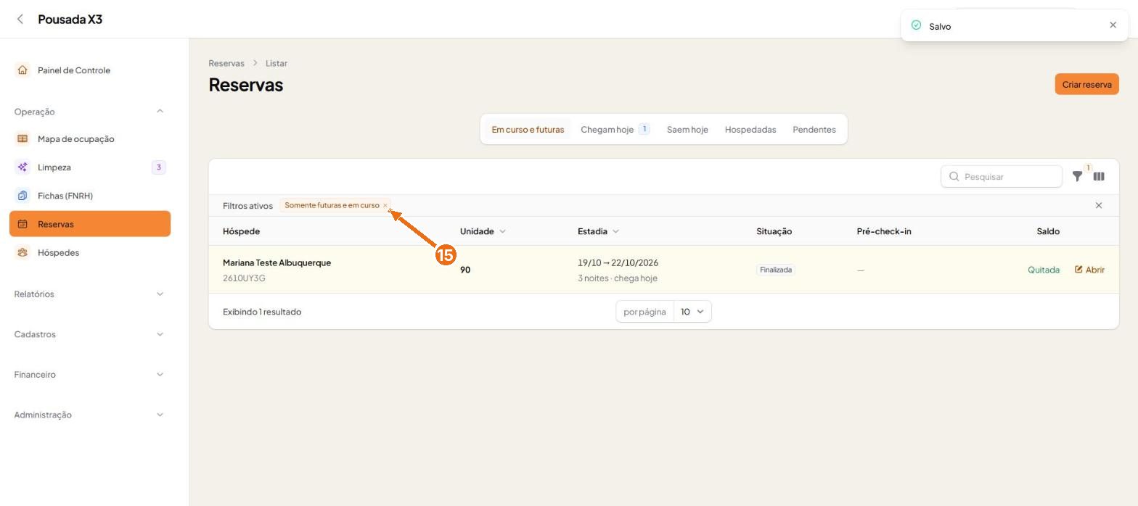Switch to the Chegam hoje tab
The height and width of the screenshot is (506, 1138).
point(615,130)
